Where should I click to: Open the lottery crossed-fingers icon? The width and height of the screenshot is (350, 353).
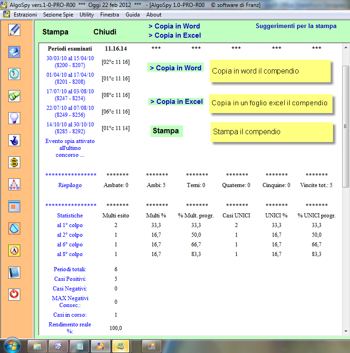[x=14, y=140]
